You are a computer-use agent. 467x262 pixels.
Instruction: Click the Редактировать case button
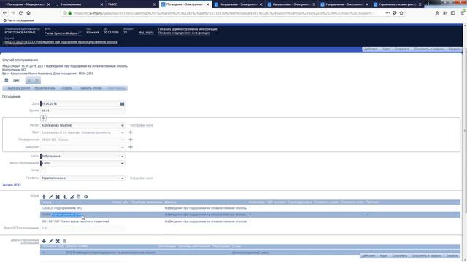click(x=45, y=88)
